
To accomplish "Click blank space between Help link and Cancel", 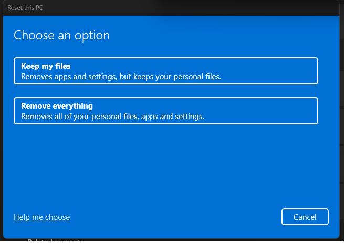I will [173, 217].
